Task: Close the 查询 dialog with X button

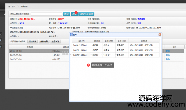Action: [160, 34]
